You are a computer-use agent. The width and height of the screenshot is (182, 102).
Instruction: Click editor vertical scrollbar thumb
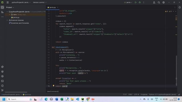176,71
